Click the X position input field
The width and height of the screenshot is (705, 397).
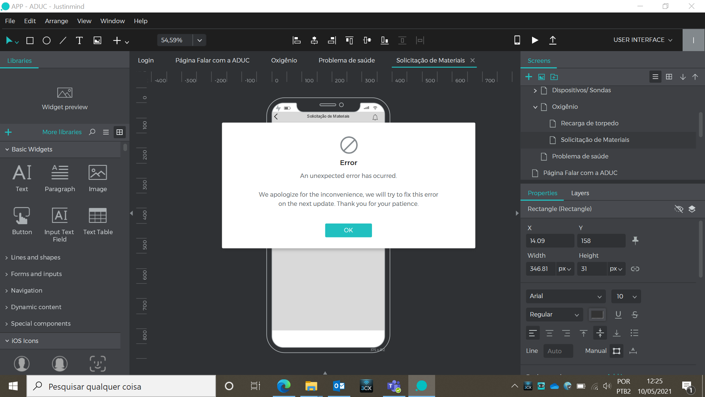(x=550, y=241)
